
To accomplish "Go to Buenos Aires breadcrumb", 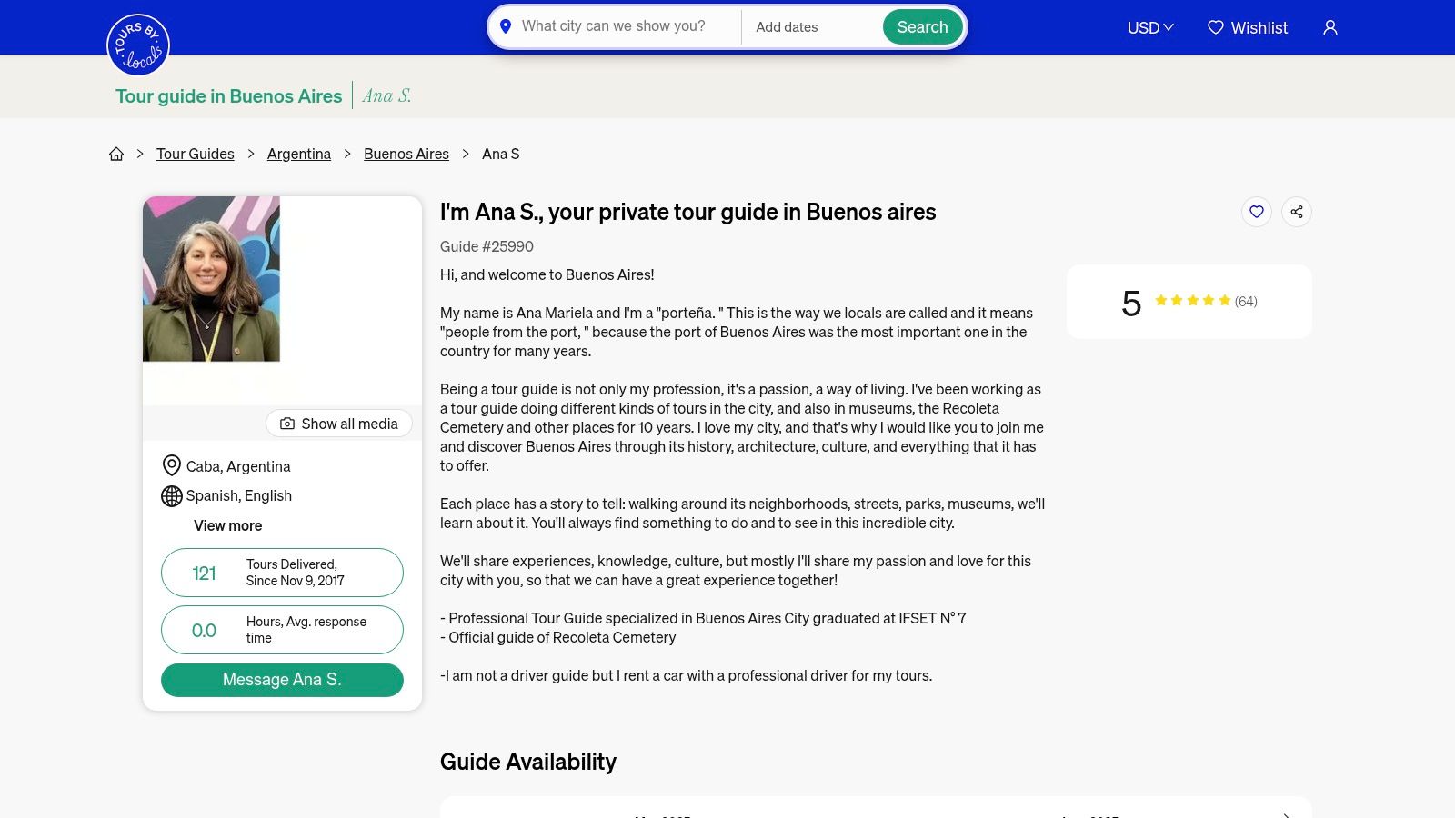I will pos(406,154).
